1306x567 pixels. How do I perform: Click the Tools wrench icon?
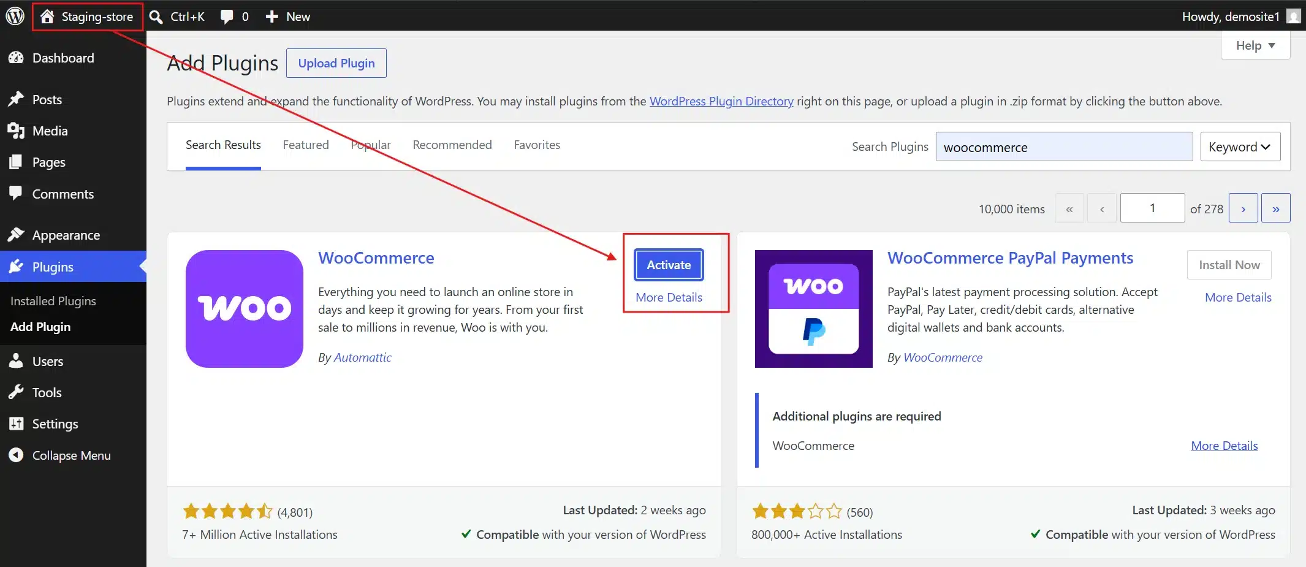click(x=16, y=392)
